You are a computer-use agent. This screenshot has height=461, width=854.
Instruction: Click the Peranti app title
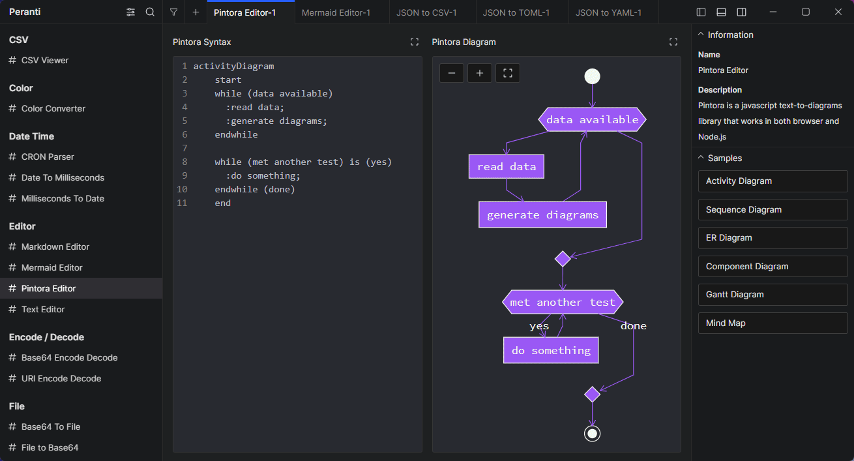tap(25, 12)
